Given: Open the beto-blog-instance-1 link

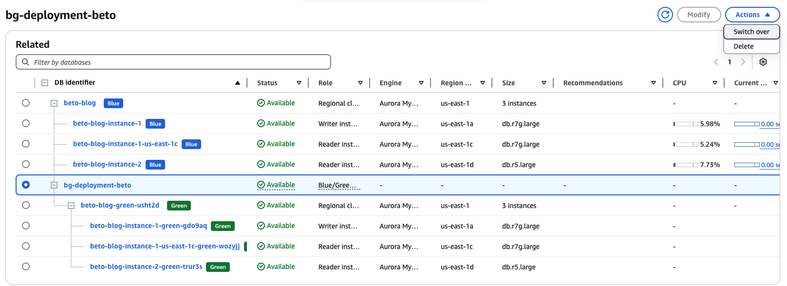Looking at the screenshot, I should point(107,123).
